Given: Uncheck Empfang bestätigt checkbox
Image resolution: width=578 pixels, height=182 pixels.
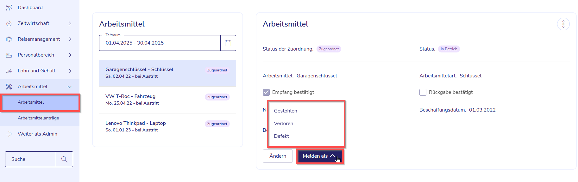Looking at the screenshot, I should [x=266, y=92].
